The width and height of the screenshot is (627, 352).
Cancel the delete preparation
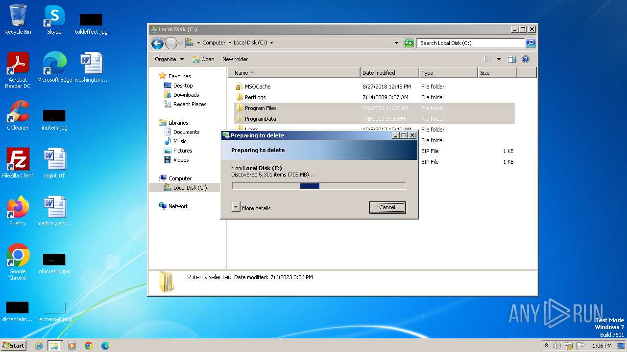pos(387,207)
